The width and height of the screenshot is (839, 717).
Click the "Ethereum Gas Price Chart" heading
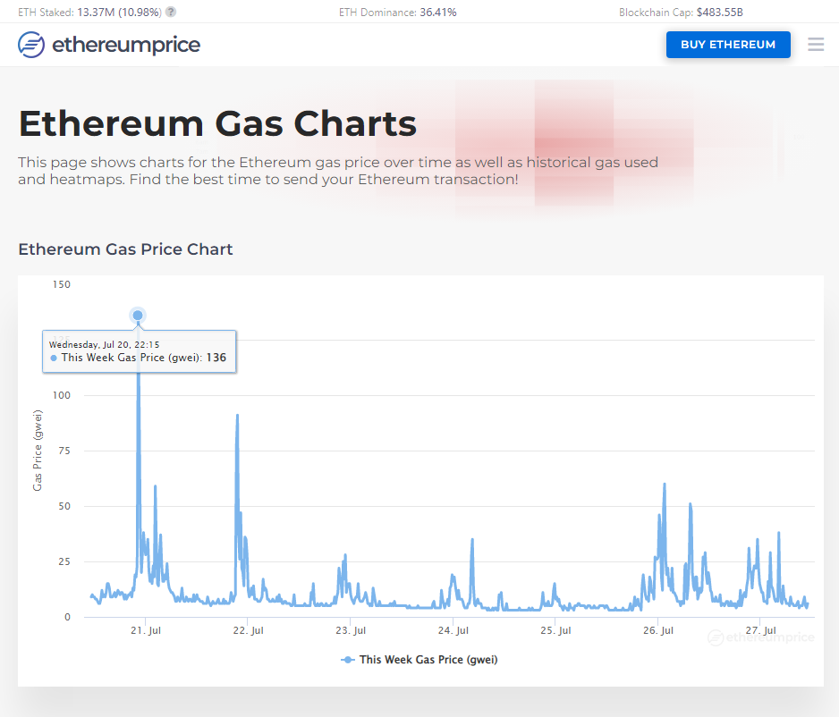click(x=125, y=249)
